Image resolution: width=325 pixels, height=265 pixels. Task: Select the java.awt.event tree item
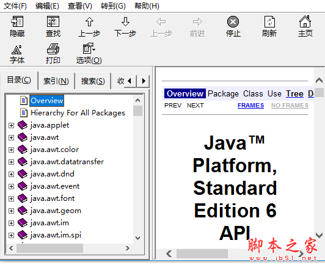[x=55, y=186]
